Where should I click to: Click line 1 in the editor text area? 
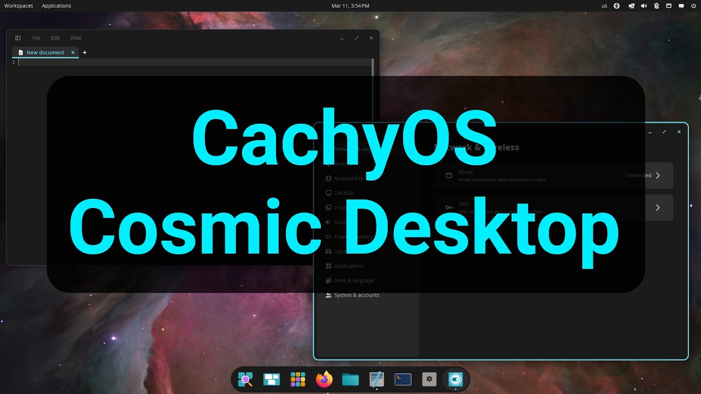(195, 62)
